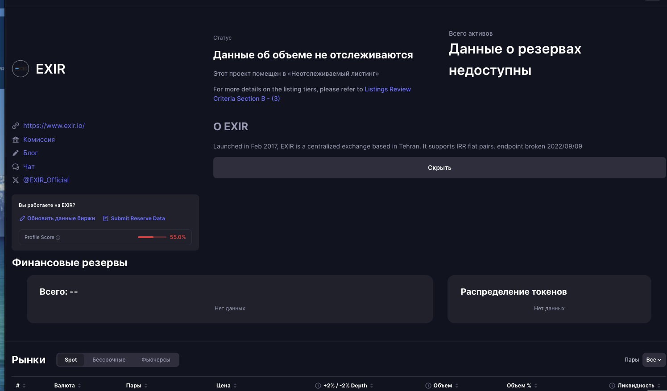Open the Чат link

tap(29, 167)
